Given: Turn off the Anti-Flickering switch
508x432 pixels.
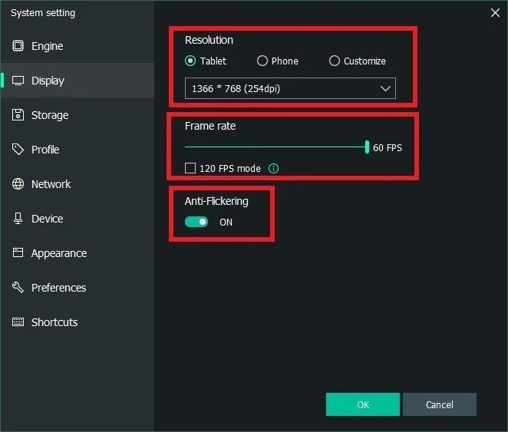Looking at the screenshot, I should pos(196,222).
